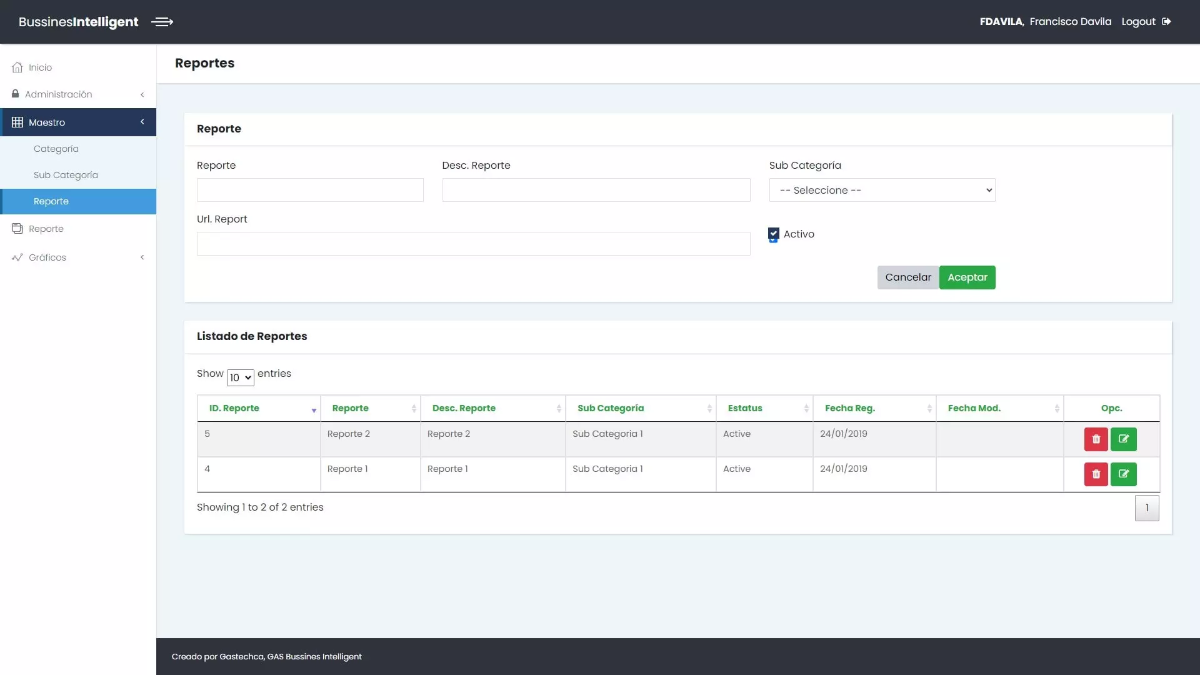Click the Listado de Reportes heading

pos(252,336)
